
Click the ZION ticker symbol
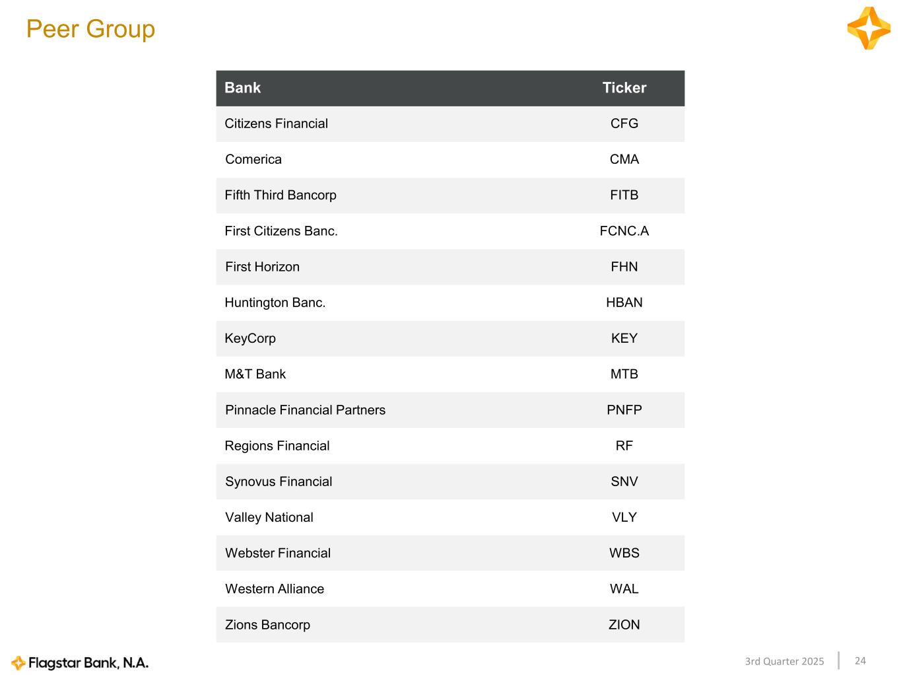click(x=624, y=625)
